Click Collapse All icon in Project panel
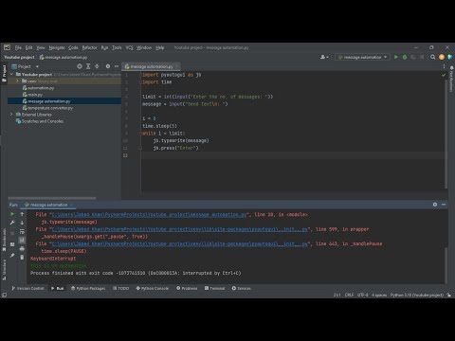This screenshot has height=341, width=455. tap(97, 66)
